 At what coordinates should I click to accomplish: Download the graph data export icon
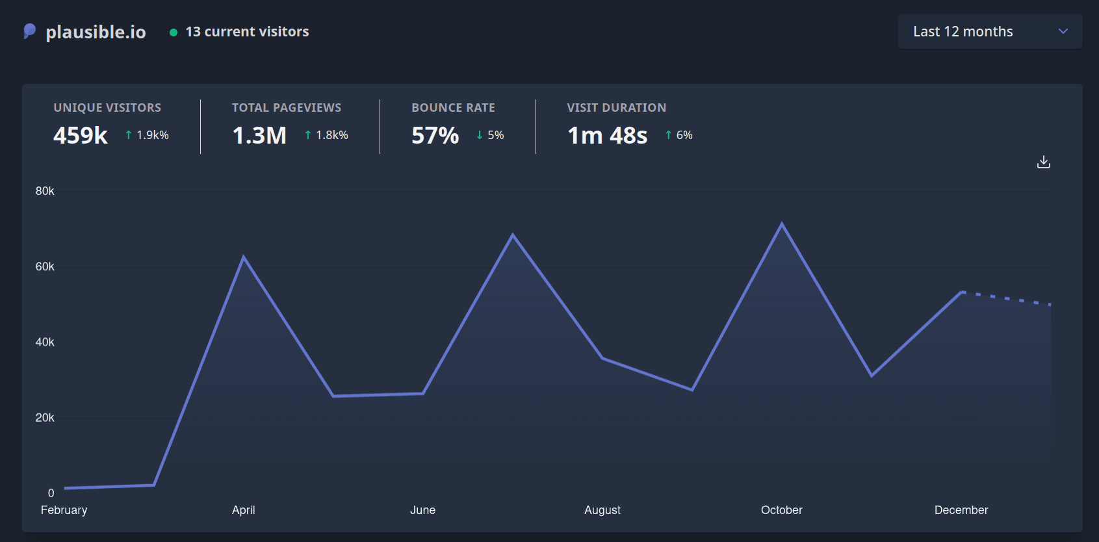tap(1044, 162)
